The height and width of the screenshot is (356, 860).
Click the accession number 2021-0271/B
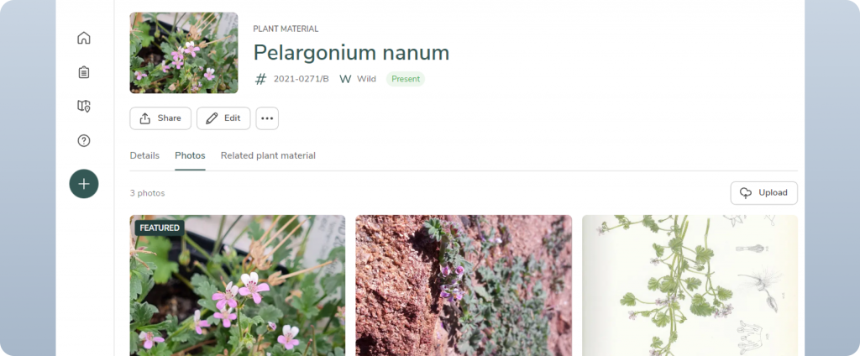pyautogui.click(x=302, y=79)
